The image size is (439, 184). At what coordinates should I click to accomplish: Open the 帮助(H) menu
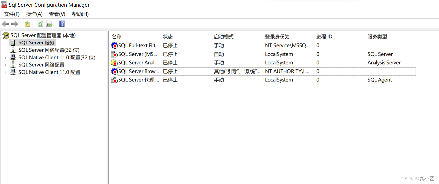tap(80, 14)
